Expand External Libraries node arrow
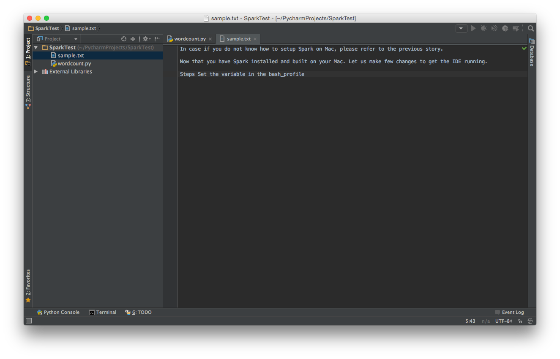560x359 pixels. point(36,72)
